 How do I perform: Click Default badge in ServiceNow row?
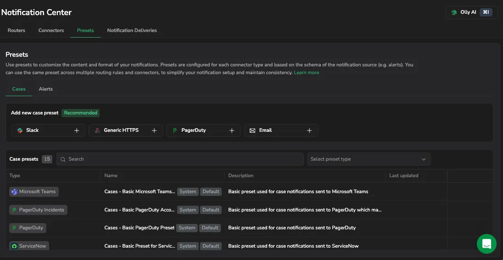211,246
